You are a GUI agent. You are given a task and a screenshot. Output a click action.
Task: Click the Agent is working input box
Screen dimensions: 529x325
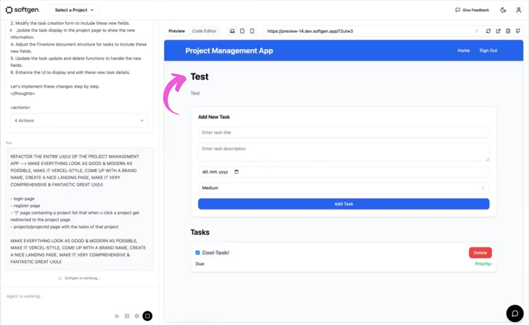click(x=79, y=297)
